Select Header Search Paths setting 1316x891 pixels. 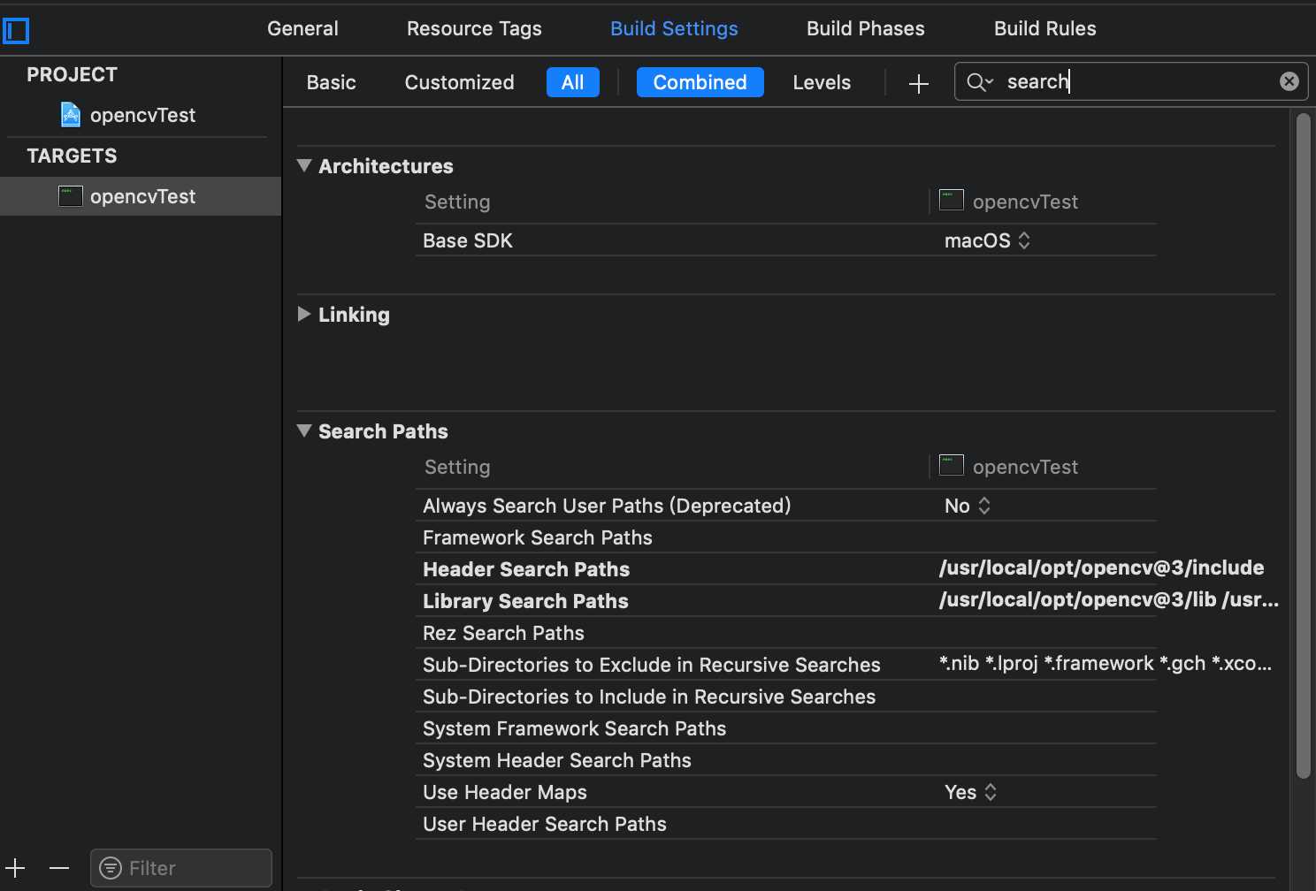pyautogui.click(x=785, y=569)
